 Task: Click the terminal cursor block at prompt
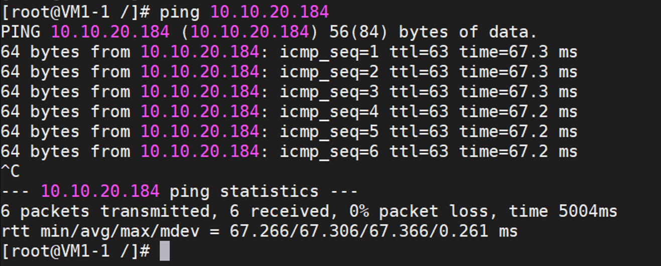coord(165,251)
